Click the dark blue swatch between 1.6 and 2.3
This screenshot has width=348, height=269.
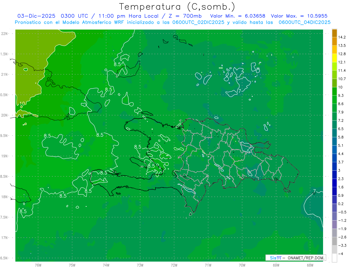(334, 183)
